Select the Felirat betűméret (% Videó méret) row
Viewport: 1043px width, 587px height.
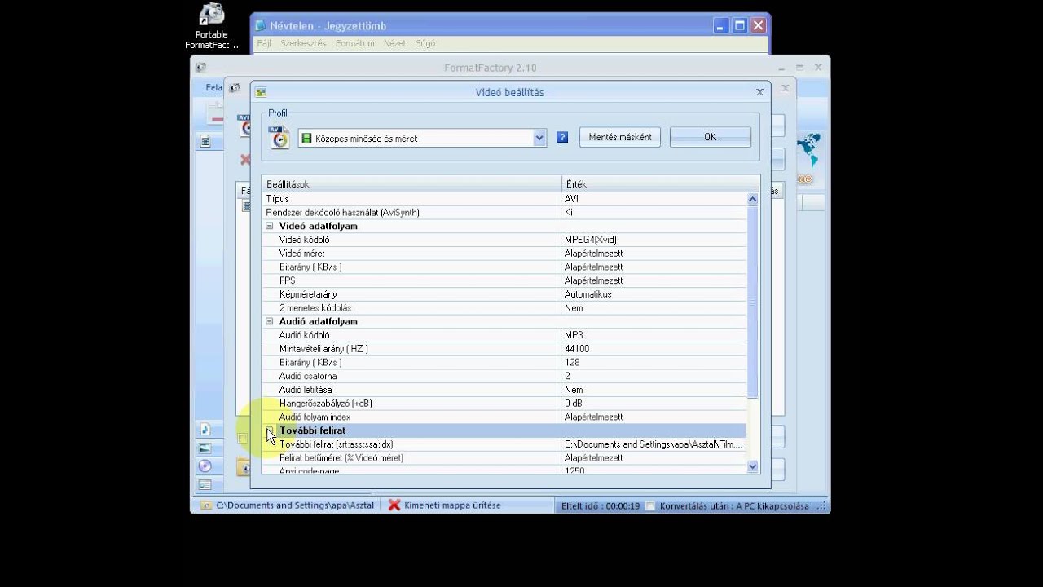504,458
